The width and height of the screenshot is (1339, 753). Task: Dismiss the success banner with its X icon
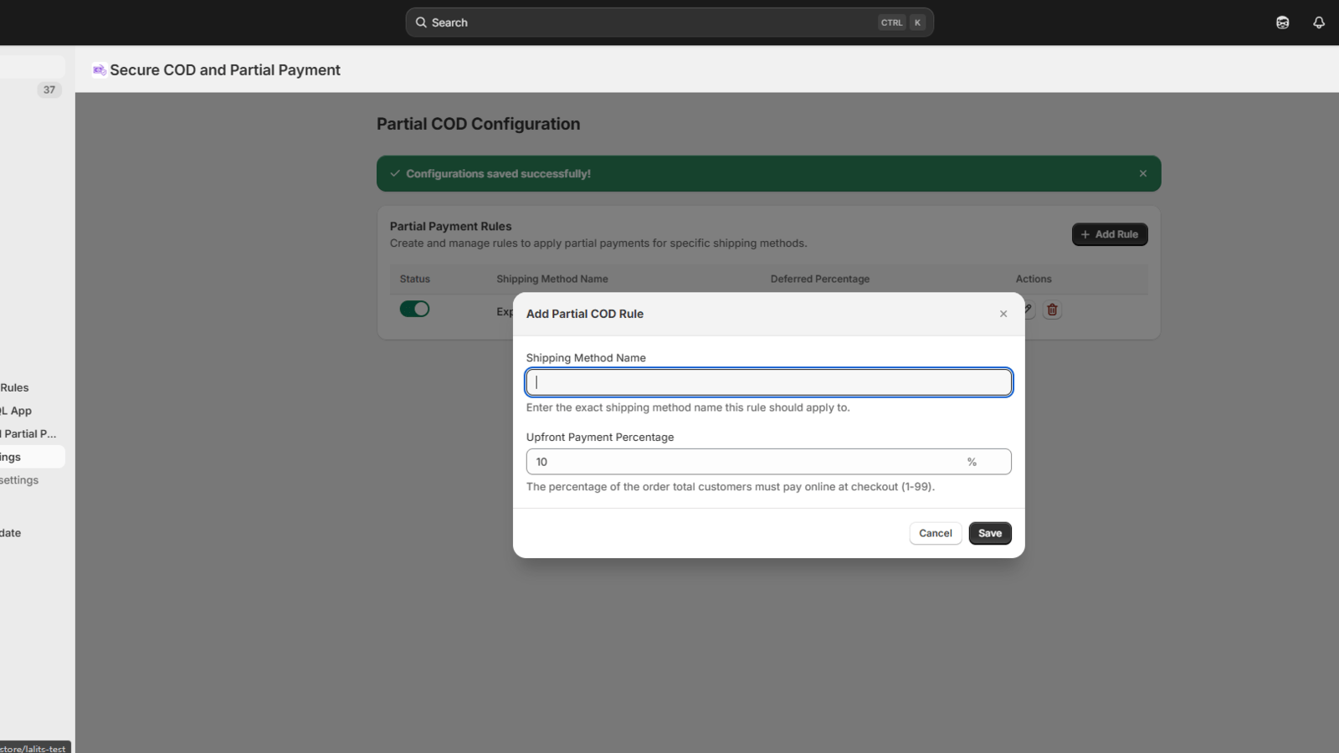coord(1142,173)
